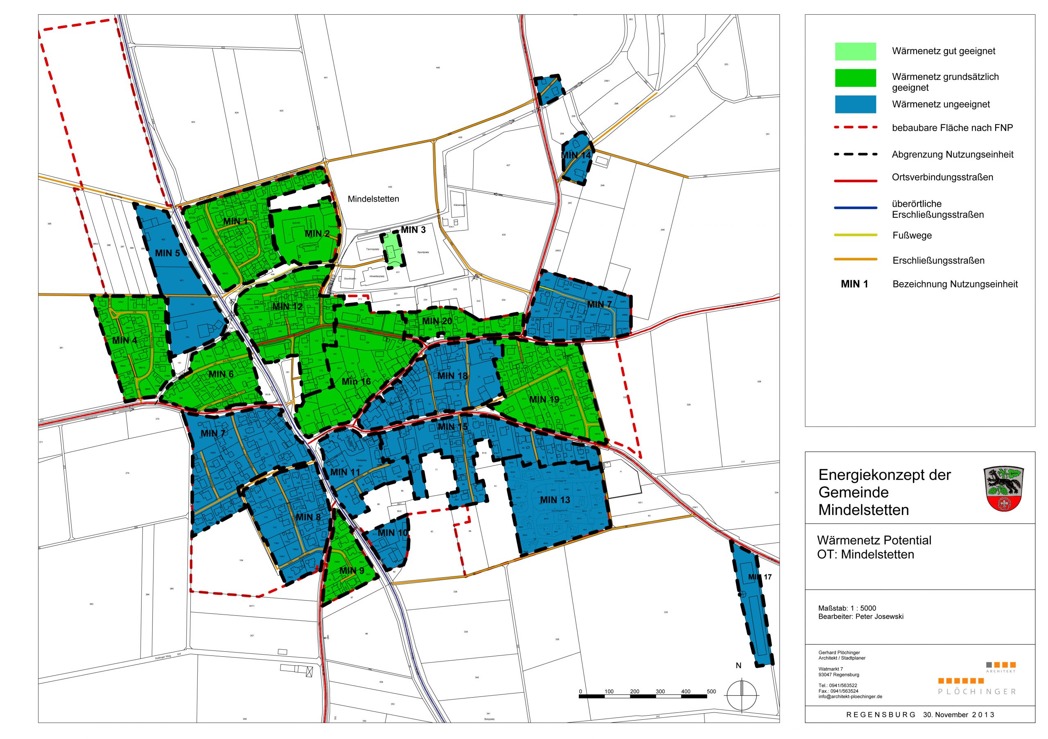This screenshot has height=739, width=1048.
Task: Select the blue 'Wärmenetz ungeeignet' swatch
Action: point(855,104)
